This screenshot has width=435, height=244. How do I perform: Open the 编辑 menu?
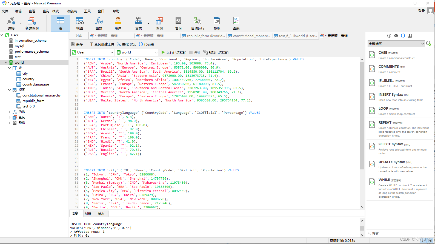pos(18,11)
